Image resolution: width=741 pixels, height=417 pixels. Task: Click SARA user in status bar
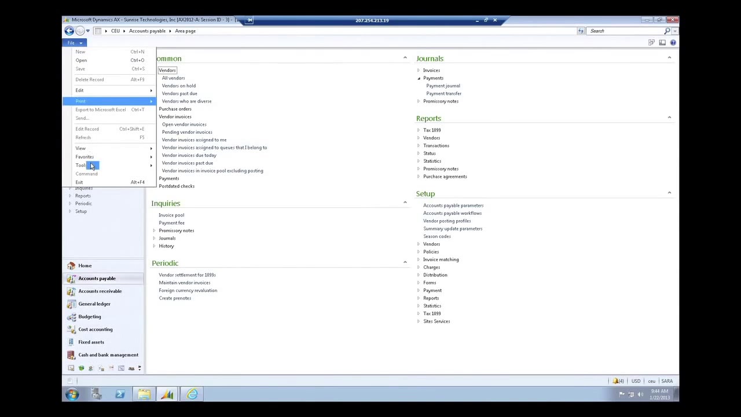pos(667,381)
